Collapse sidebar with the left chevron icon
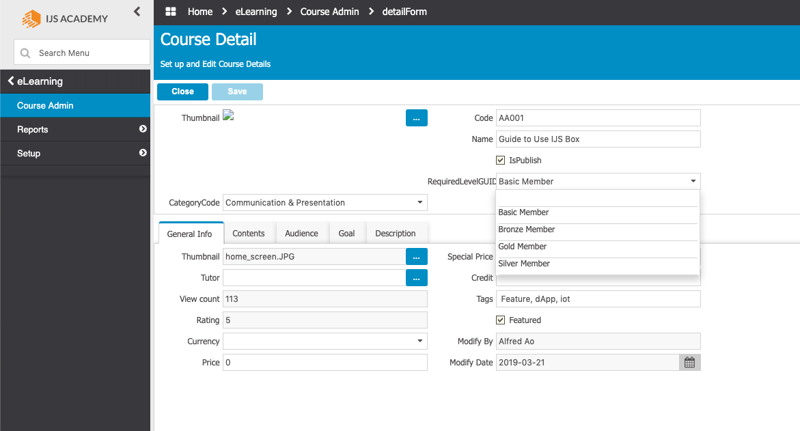Screen dimensions: 800x431 point(137,12)
